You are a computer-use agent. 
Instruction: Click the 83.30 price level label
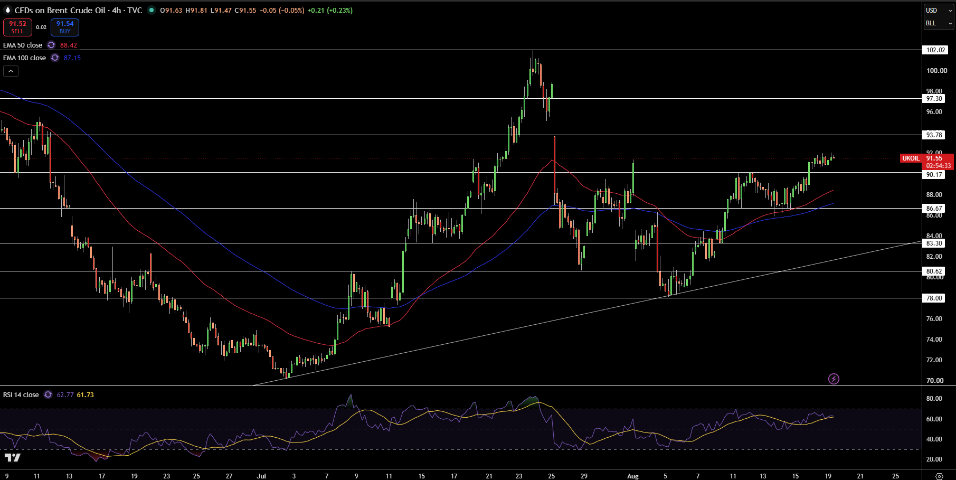[x=934, y=243]
